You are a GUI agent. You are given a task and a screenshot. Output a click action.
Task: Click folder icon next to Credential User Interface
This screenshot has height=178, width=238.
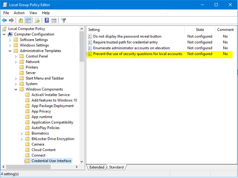pos(27,161)
